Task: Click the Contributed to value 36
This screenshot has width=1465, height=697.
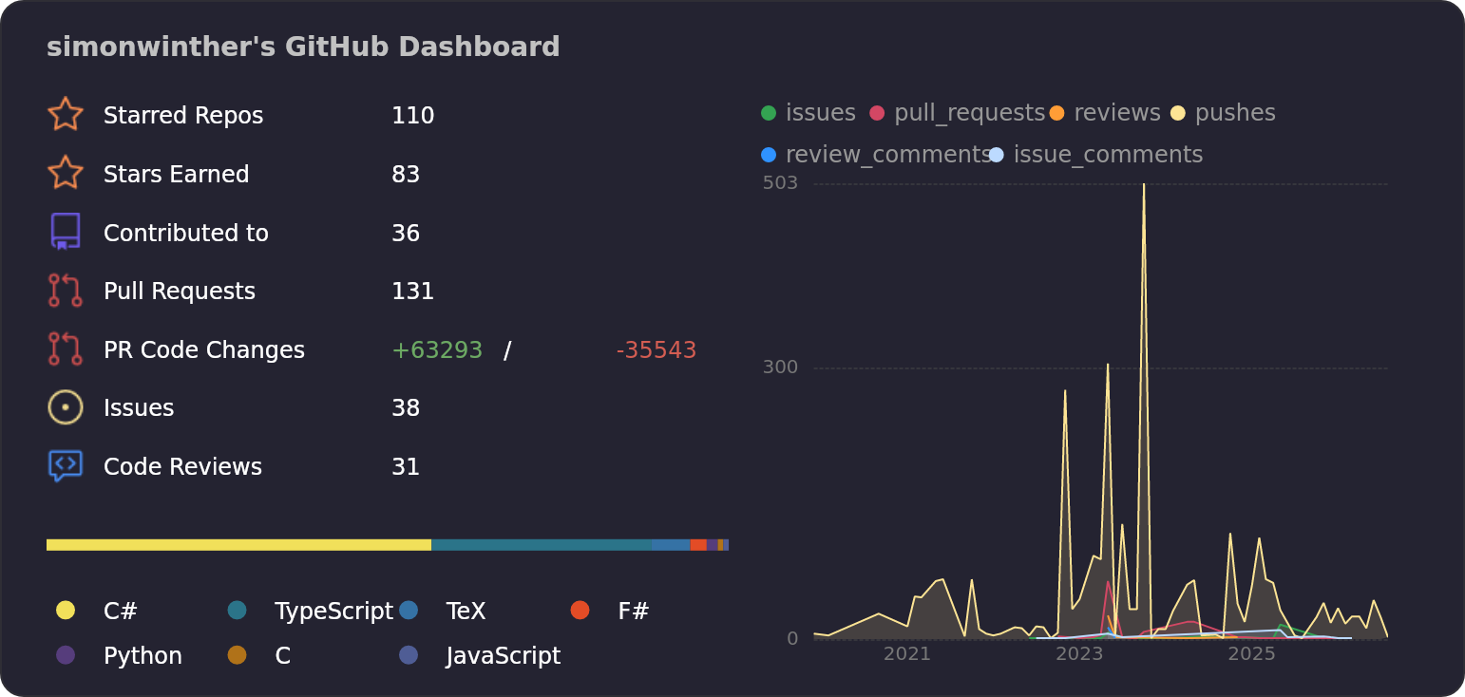Action: point(406,234)
